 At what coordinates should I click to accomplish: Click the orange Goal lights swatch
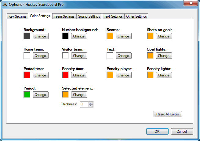click(x=150, y=55)
